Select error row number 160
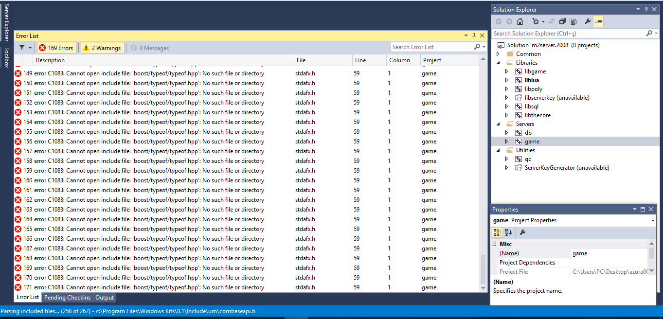Viewport: 663px width, 319px height. point(247,180)
